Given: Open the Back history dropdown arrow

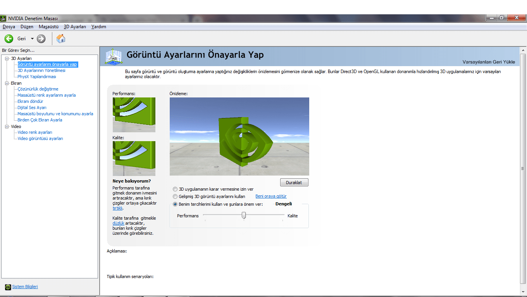Looking at the screenshot, I should click(32, 39).
